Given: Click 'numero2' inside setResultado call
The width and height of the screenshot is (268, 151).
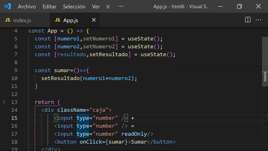Looking at the screenshot, I should point(120,78).
